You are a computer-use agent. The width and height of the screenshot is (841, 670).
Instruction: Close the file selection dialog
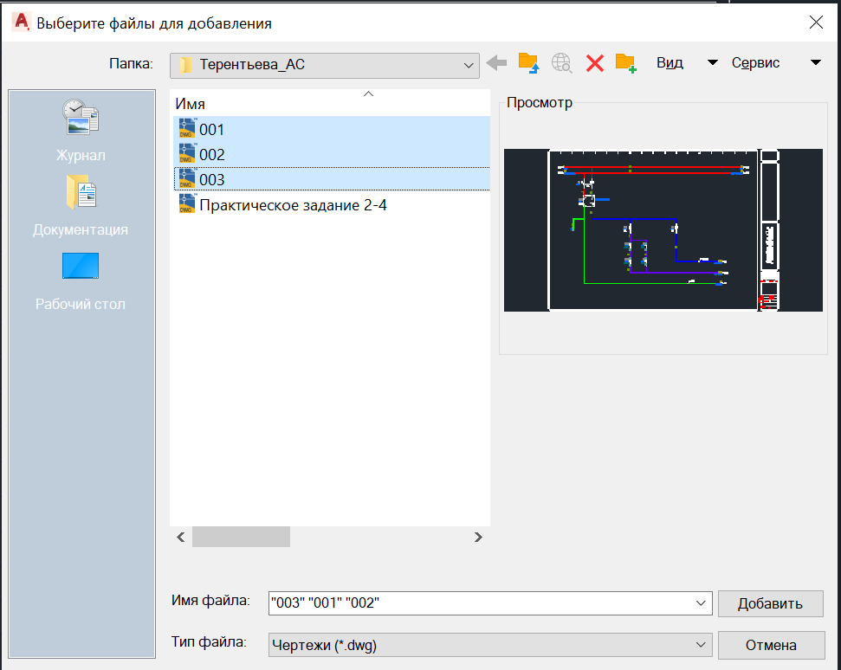(x=816, y=22)
